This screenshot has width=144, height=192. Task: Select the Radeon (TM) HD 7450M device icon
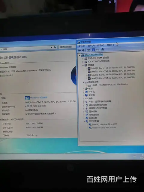90,128
